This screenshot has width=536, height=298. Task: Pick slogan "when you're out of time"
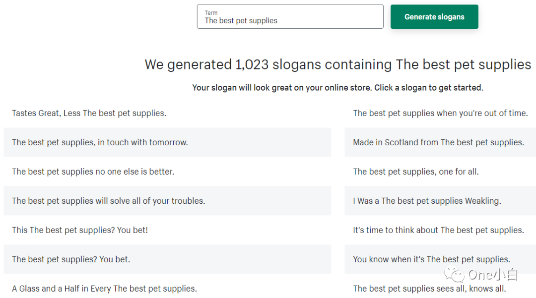point(440,113)
